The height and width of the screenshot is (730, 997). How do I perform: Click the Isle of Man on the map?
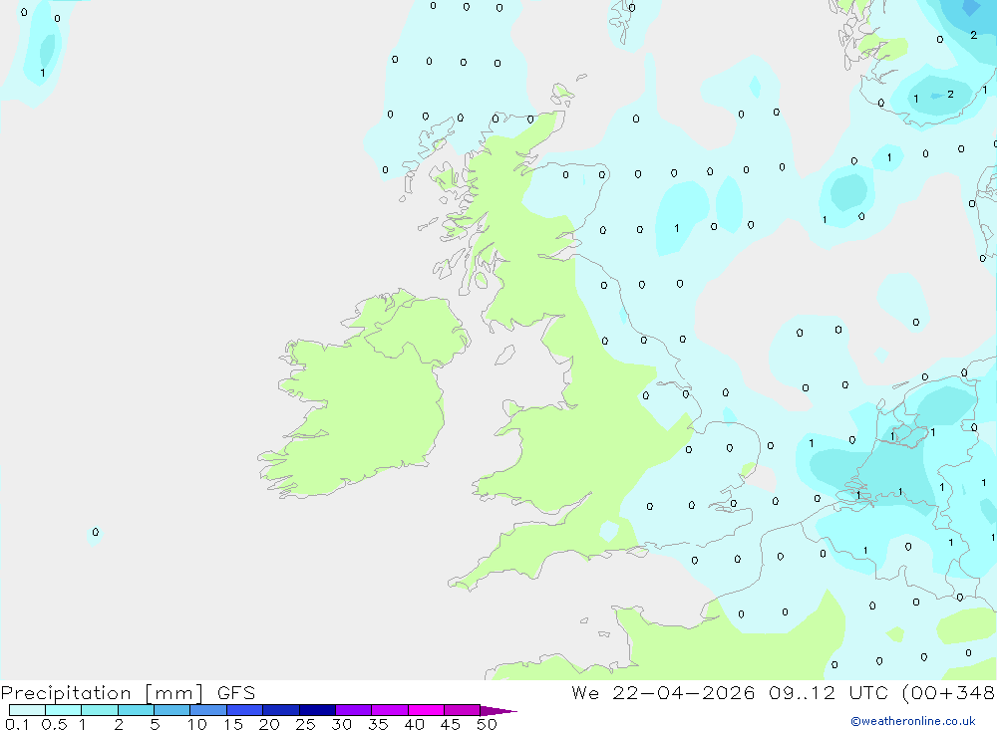coord(504,355)
